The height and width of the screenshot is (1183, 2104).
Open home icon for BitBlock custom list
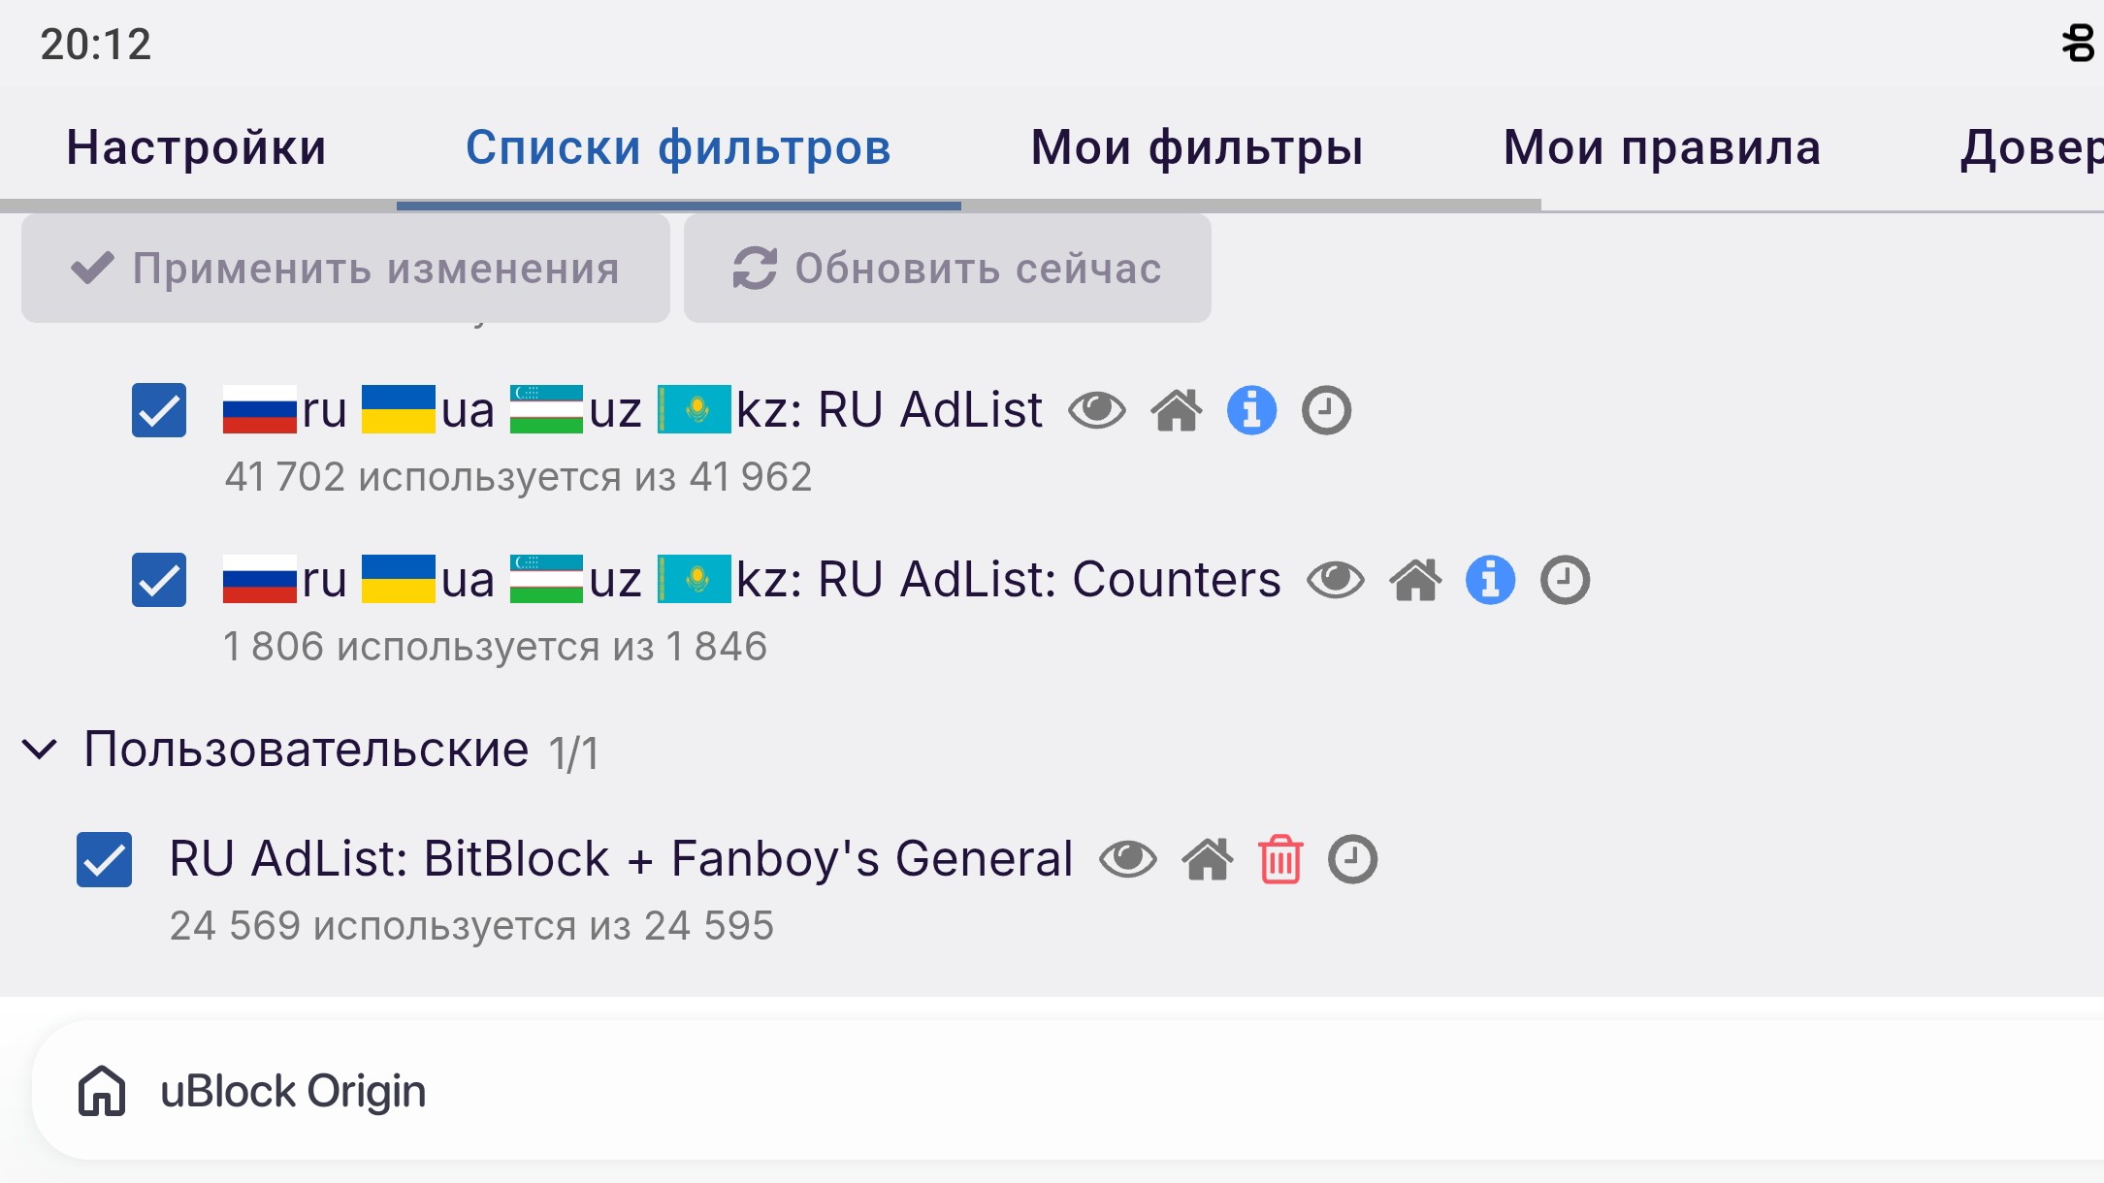tap(1207, 859)
